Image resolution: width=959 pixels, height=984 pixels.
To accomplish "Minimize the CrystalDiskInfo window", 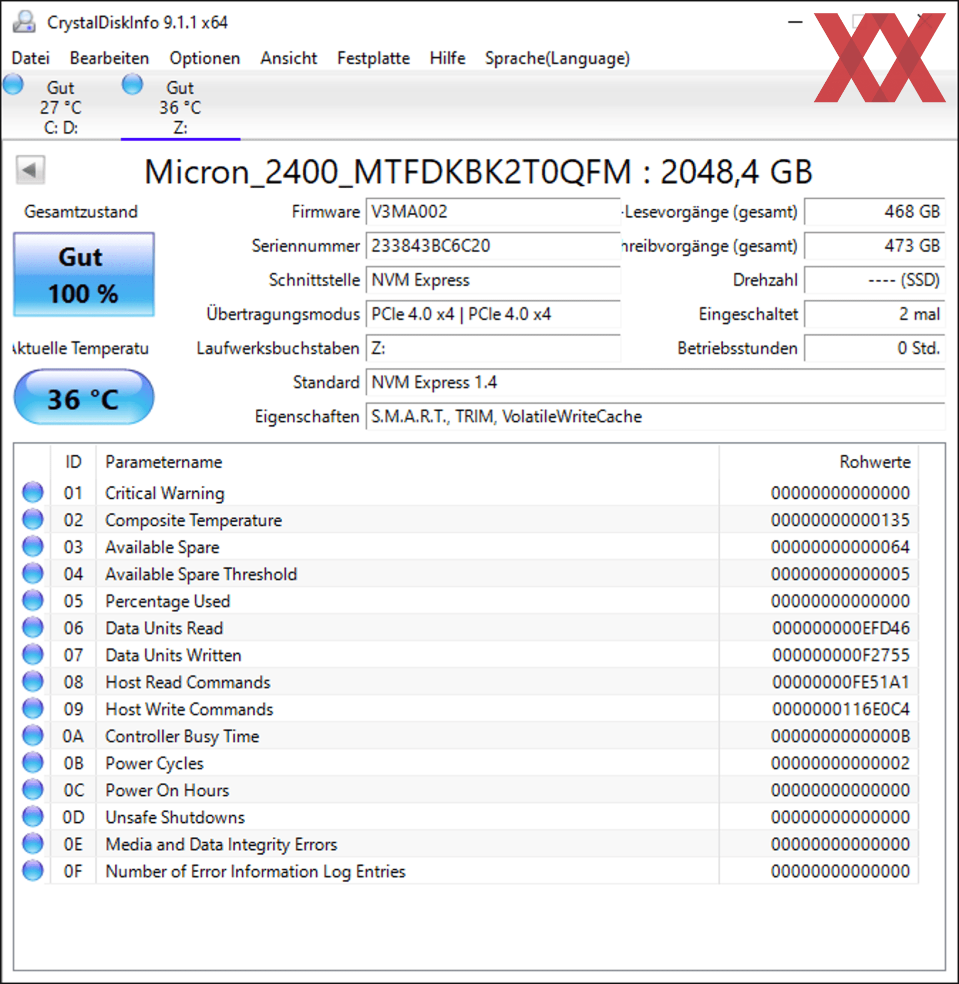I will [x=795, y=21].
